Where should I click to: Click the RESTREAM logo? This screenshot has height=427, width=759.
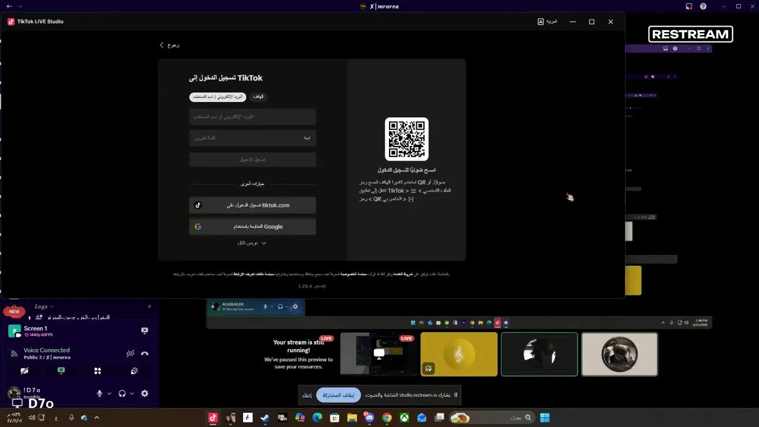click(691, 34)
